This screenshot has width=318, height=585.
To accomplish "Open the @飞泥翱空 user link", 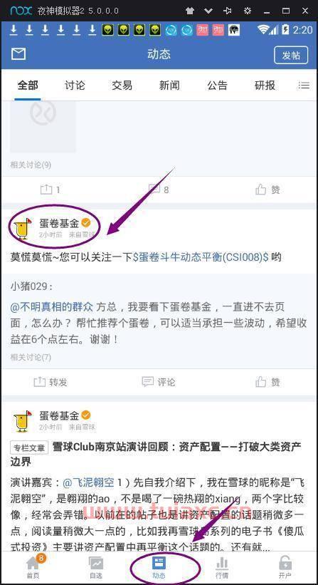I will [x=89, y=482].
